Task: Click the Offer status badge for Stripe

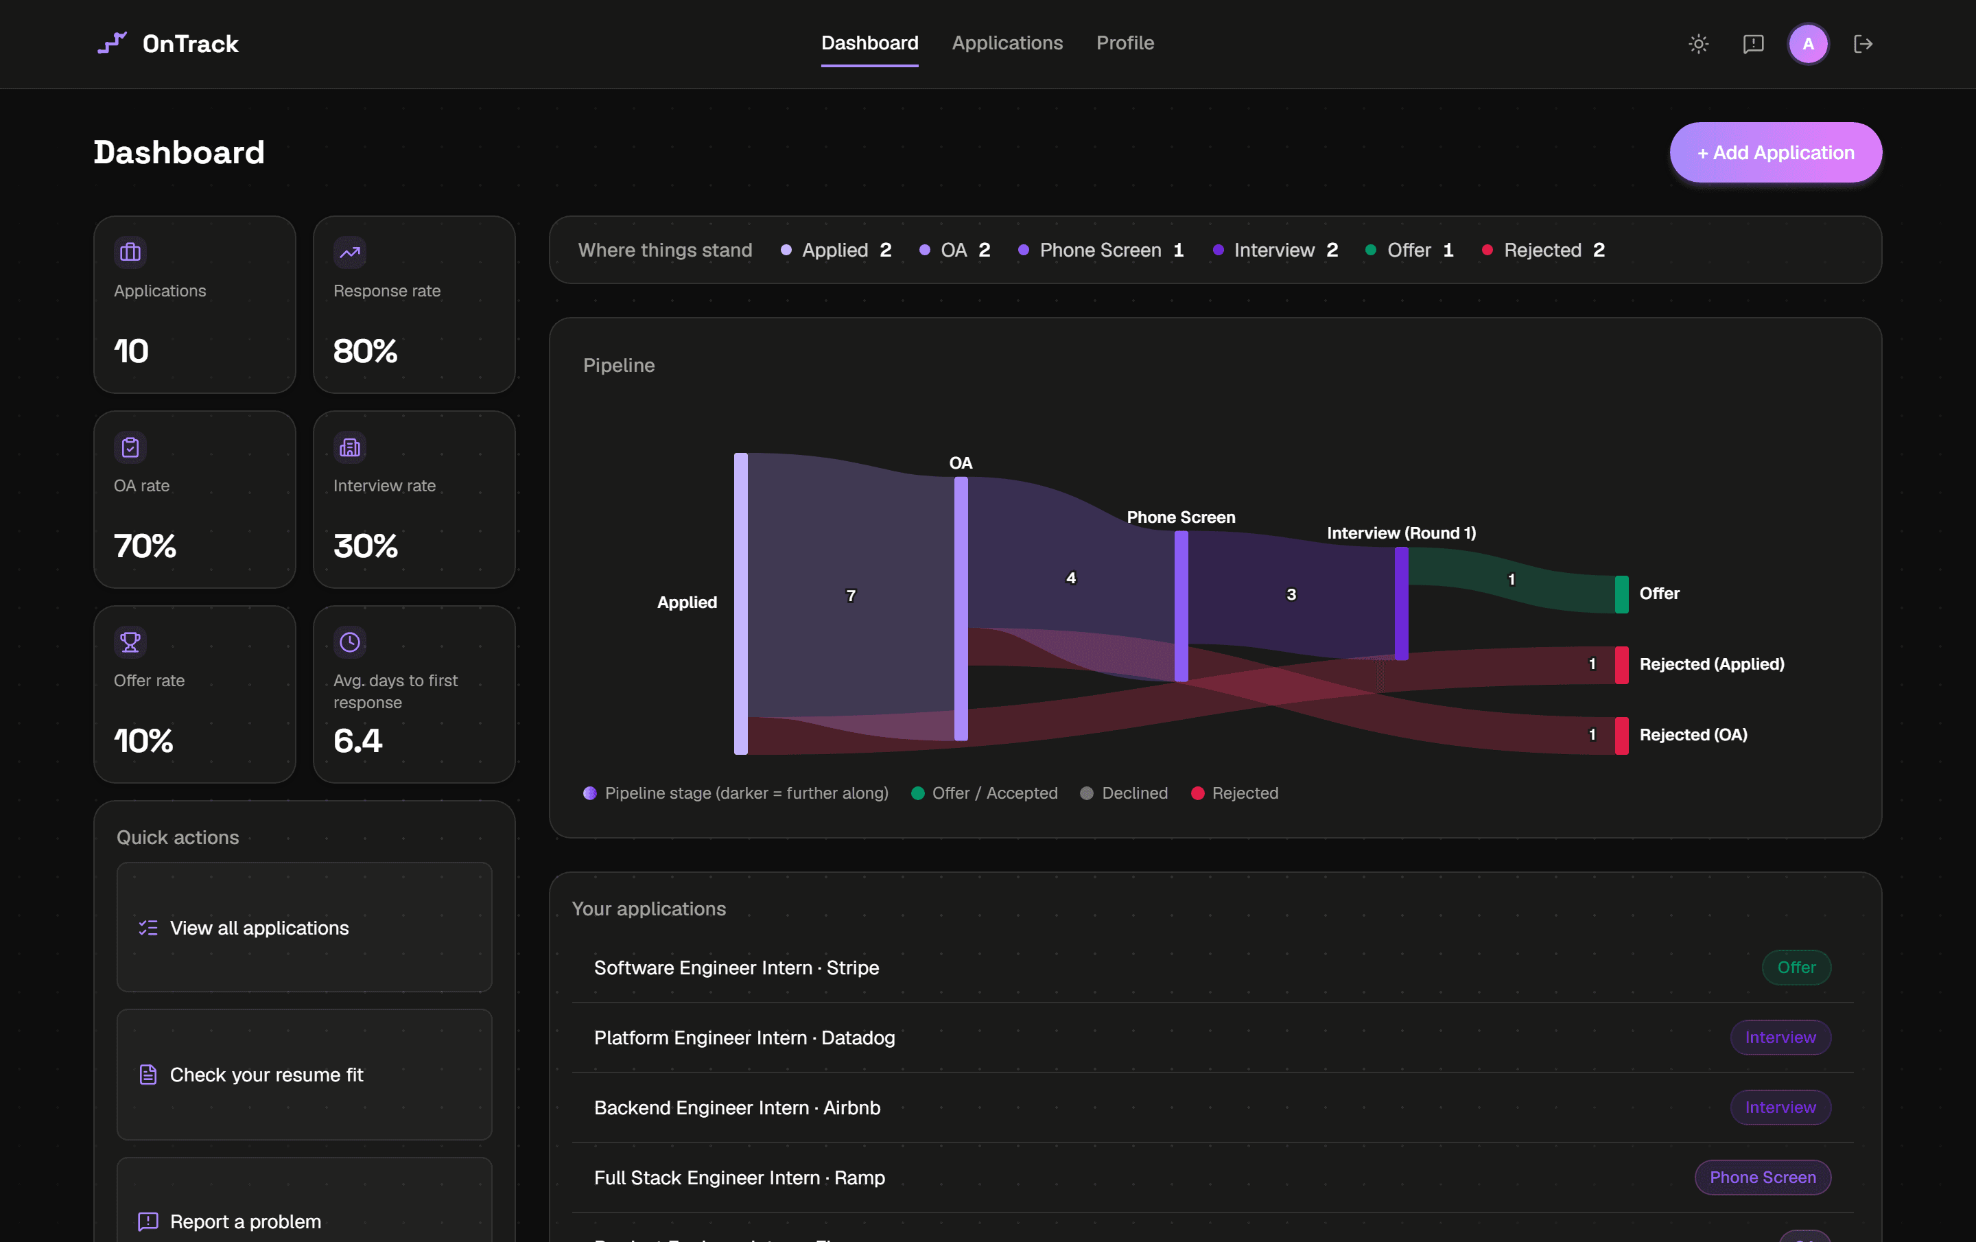Action: coord(1796,968)
